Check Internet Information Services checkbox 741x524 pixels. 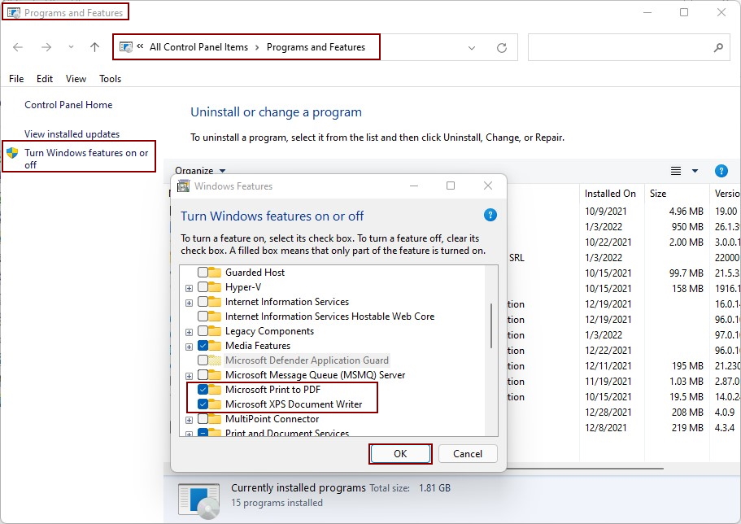[x=203, y=302]
